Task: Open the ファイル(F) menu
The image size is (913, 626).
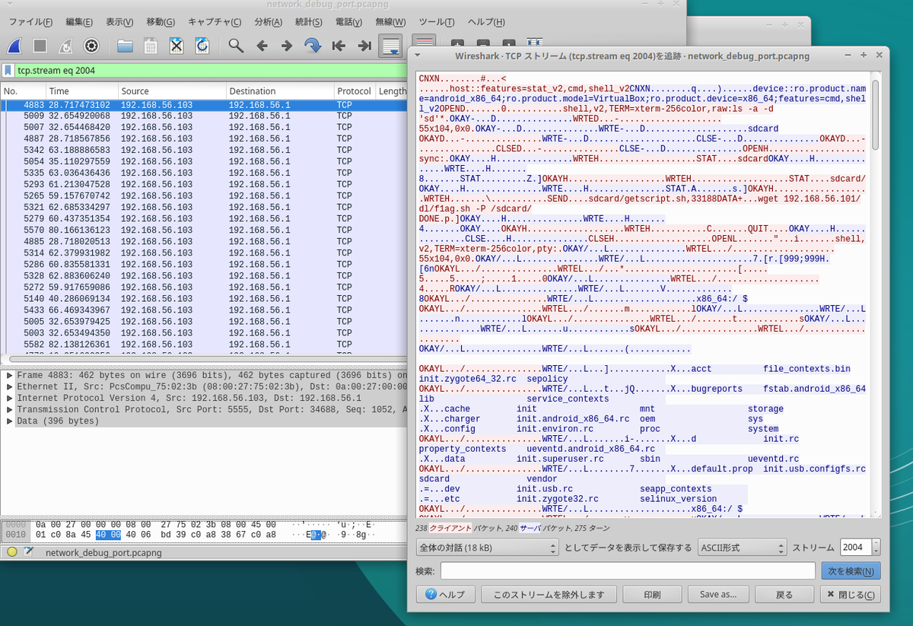Action: 30,22
